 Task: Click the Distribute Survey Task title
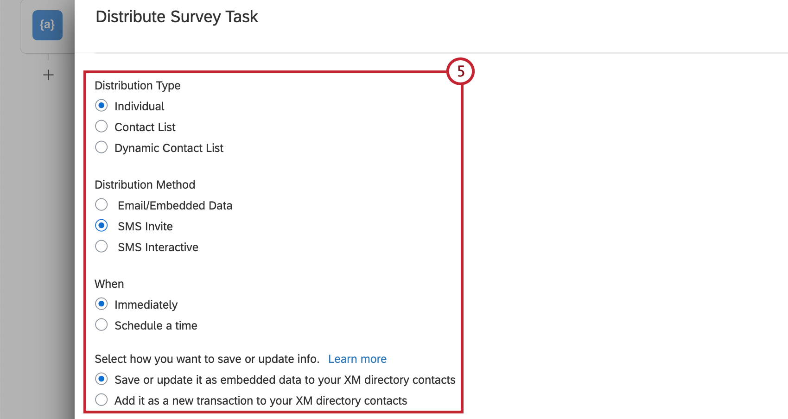click(x=177, y=17)
